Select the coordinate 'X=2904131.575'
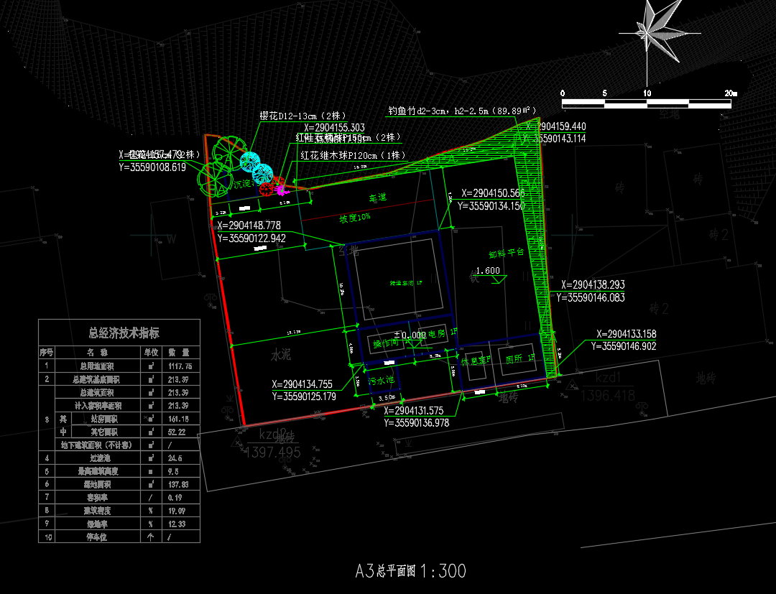 (414, 411)
